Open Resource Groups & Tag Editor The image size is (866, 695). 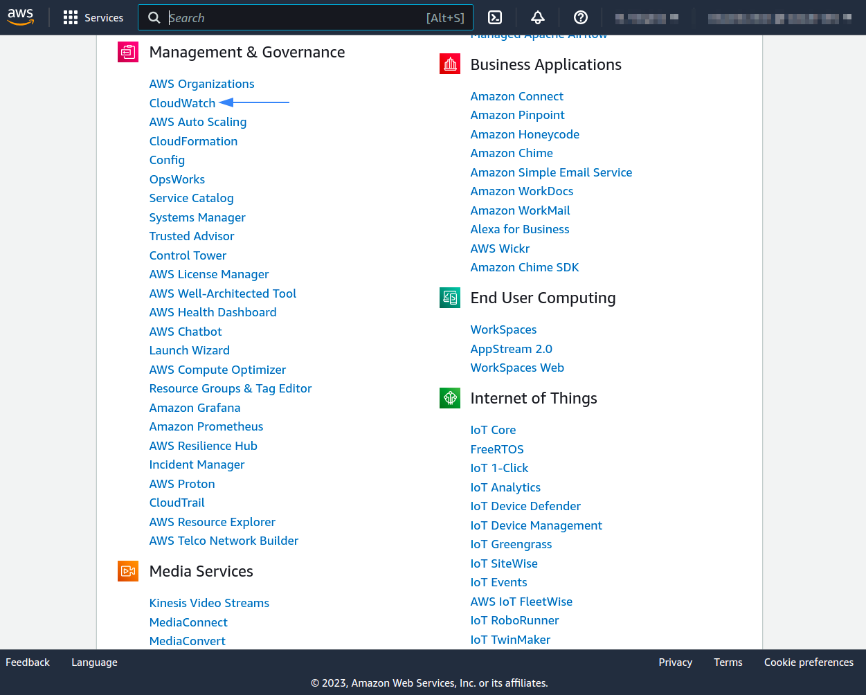pyautogui.click(x=231, y=388)
